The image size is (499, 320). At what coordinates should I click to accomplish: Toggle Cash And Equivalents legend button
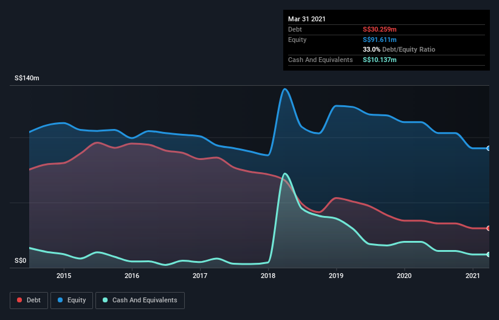140,301
